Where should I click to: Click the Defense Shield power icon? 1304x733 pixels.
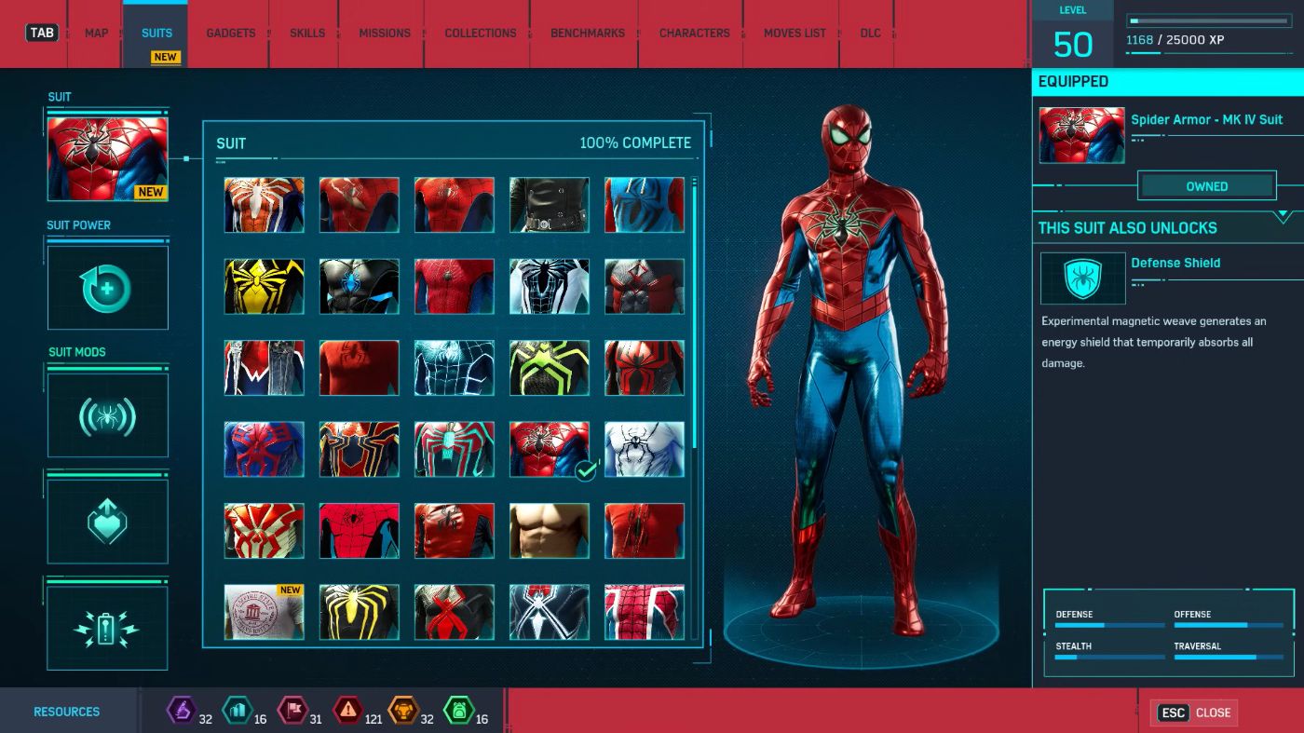click(x=1082, y=278)
